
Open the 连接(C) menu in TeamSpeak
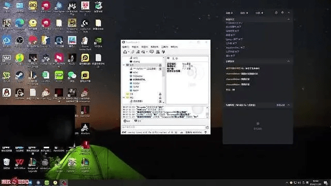pos(126,47)
